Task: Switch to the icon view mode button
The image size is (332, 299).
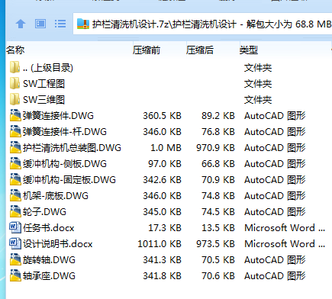Action: click(40, 24)
